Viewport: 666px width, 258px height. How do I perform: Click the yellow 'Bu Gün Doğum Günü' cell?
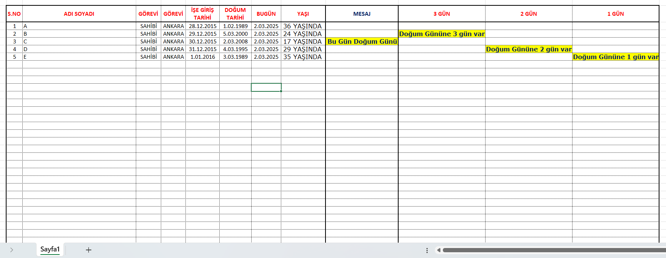(362, 41)
